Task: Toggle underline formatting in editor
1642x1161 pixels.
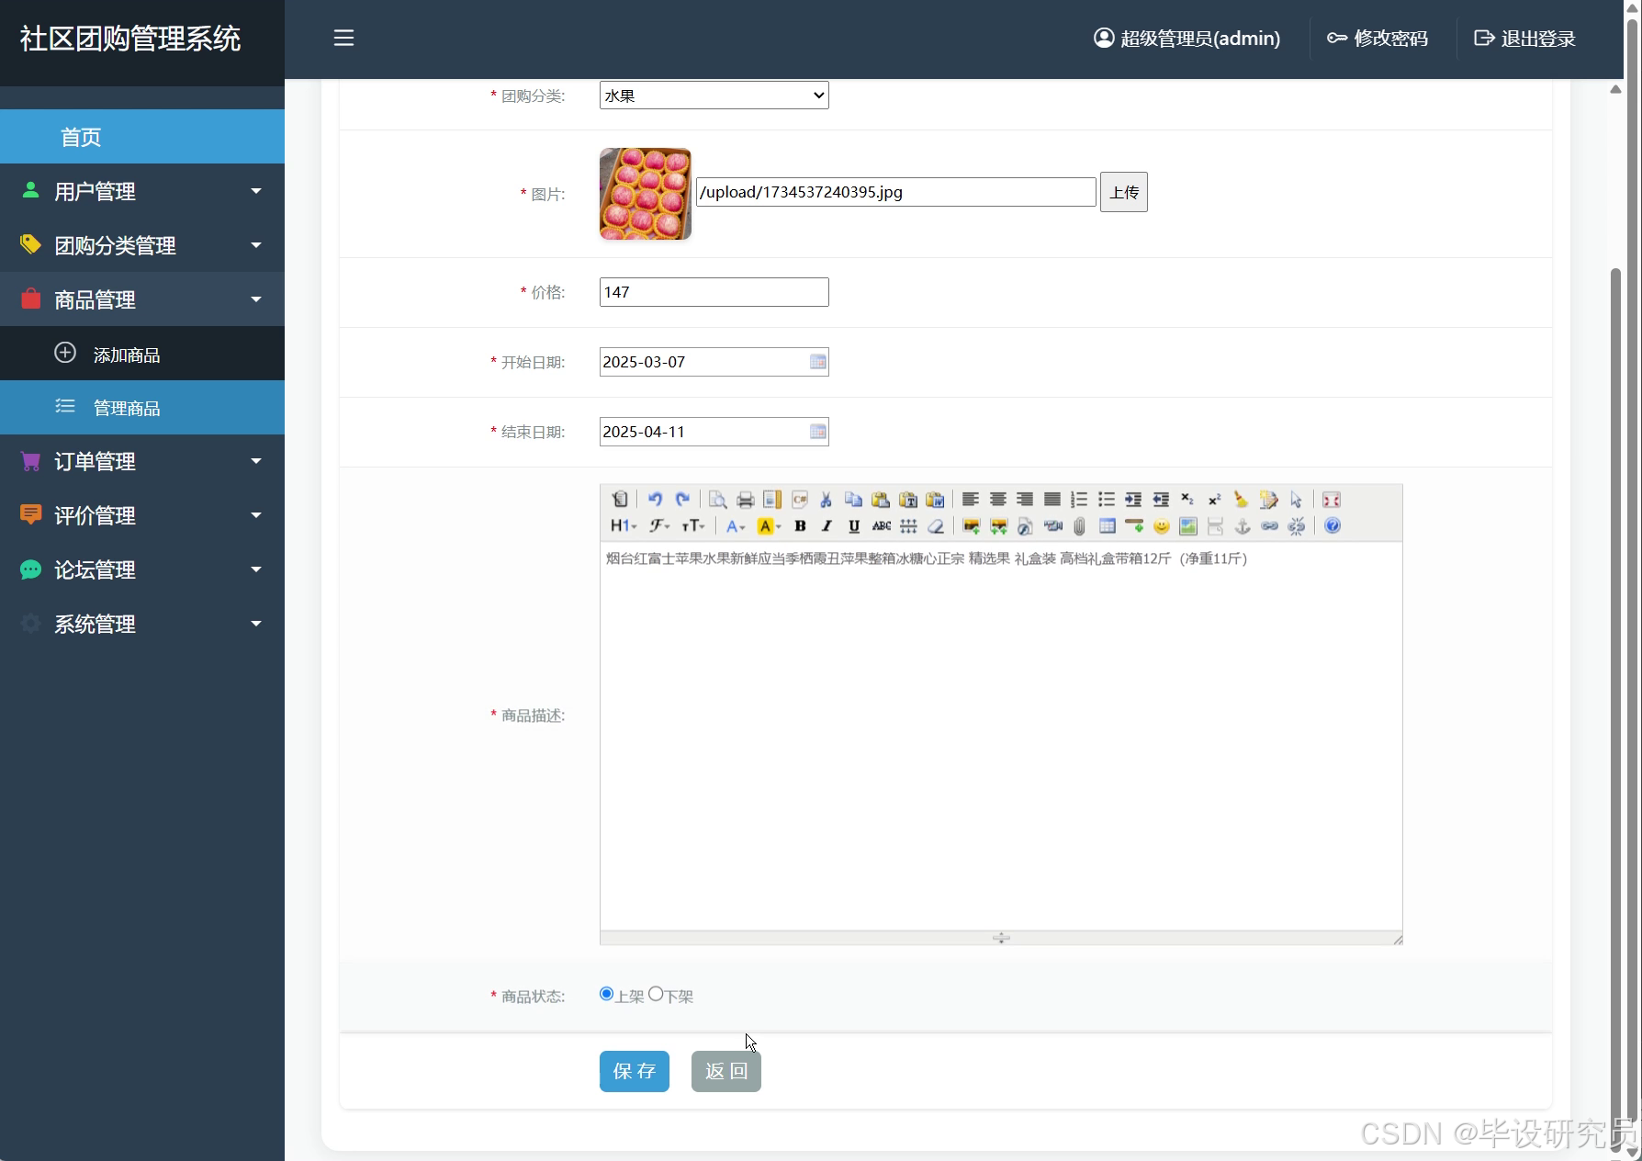Action: click(x=854, y=526)
